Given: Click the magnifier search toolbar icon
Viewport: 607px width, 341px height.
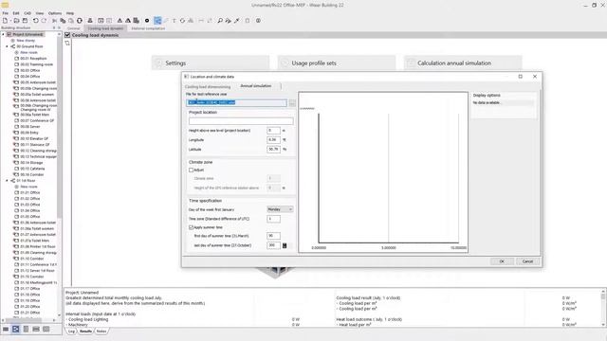Looking at the screenshot, I should point(220,21).
